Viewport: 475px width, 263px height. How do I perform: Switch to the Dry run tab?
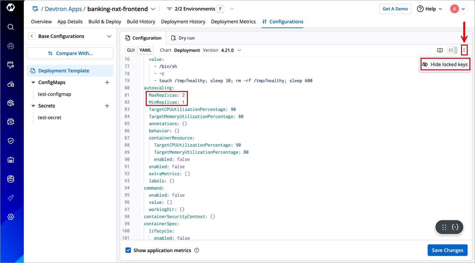(183, 38)
